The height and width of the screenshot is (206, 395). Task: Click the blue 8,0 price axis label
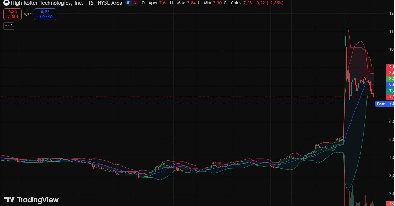pos(391,84)
